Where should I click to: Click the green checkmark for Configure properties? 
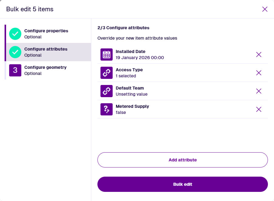point(15,34)
